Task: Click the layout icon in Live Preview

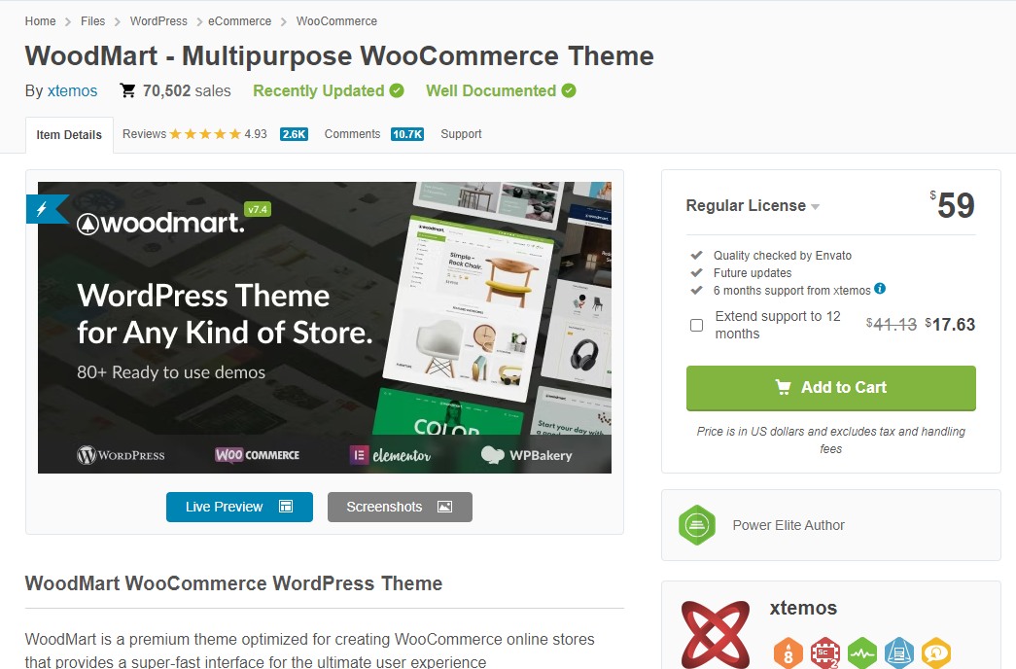Action: click(x=286, y=507)
